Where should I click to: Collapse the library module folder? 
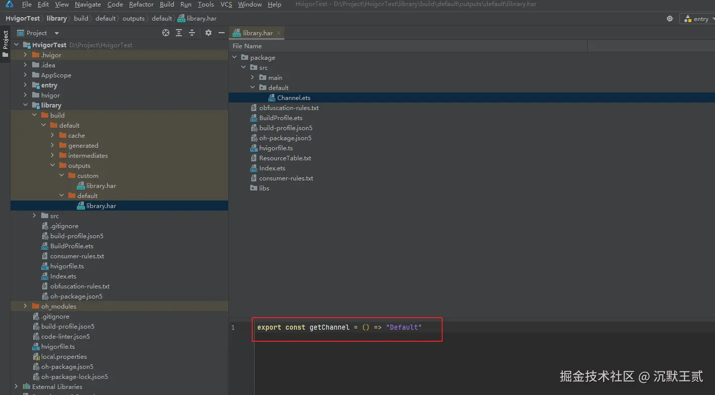[x=26, y=105]
